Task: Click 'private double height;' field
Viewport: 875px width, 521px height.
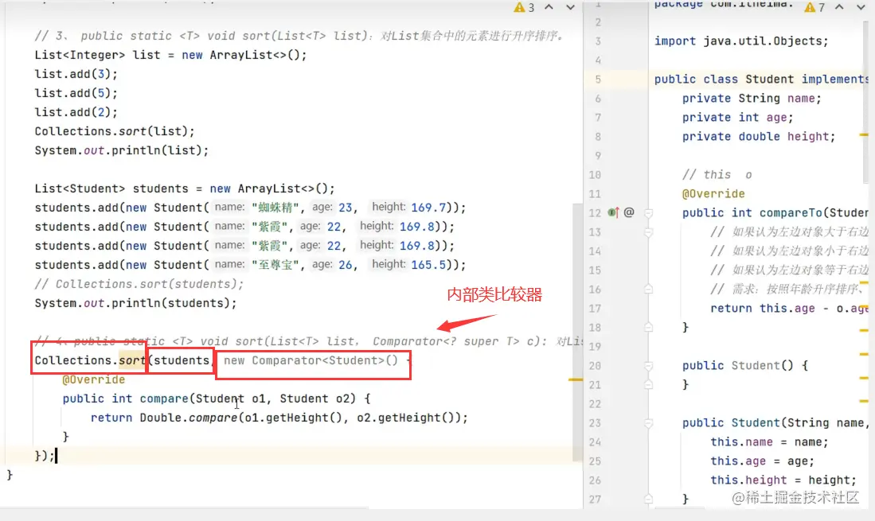Action: 759,137
